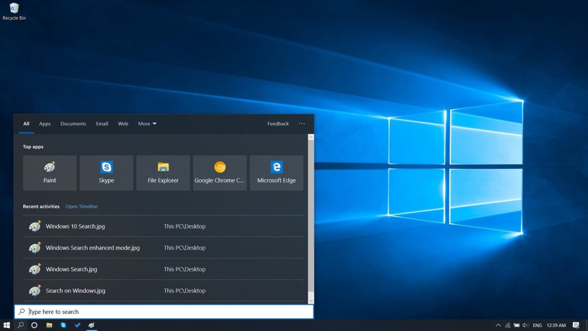This screenshot has width=588, height=331.
Task: Open Microsoft Edge from Top apps
Action: tap(276, 172)
